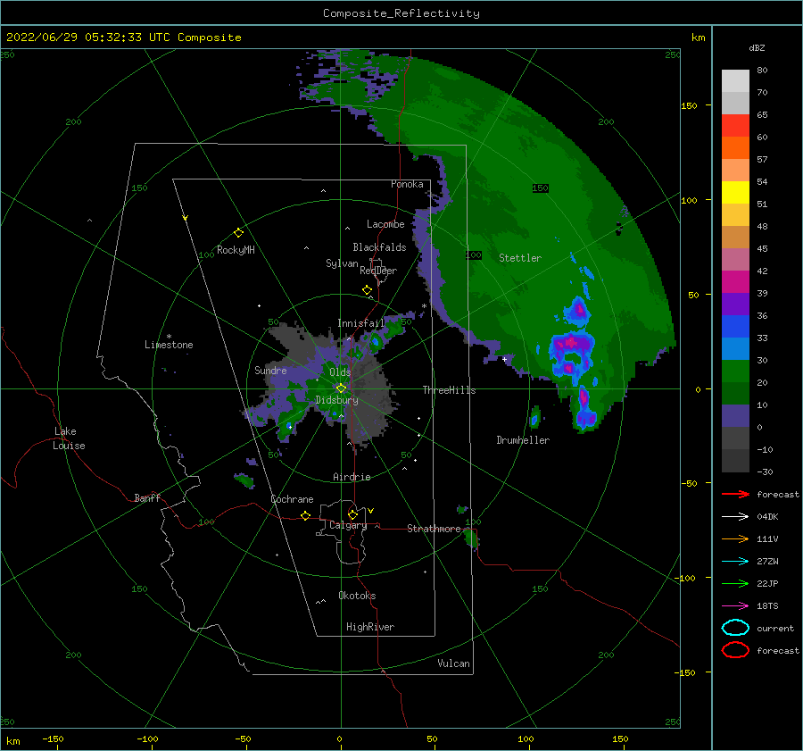Select the 80 dBZ color swatch
This screenshot has width=803, height=751.
click(x=735, y=80)
